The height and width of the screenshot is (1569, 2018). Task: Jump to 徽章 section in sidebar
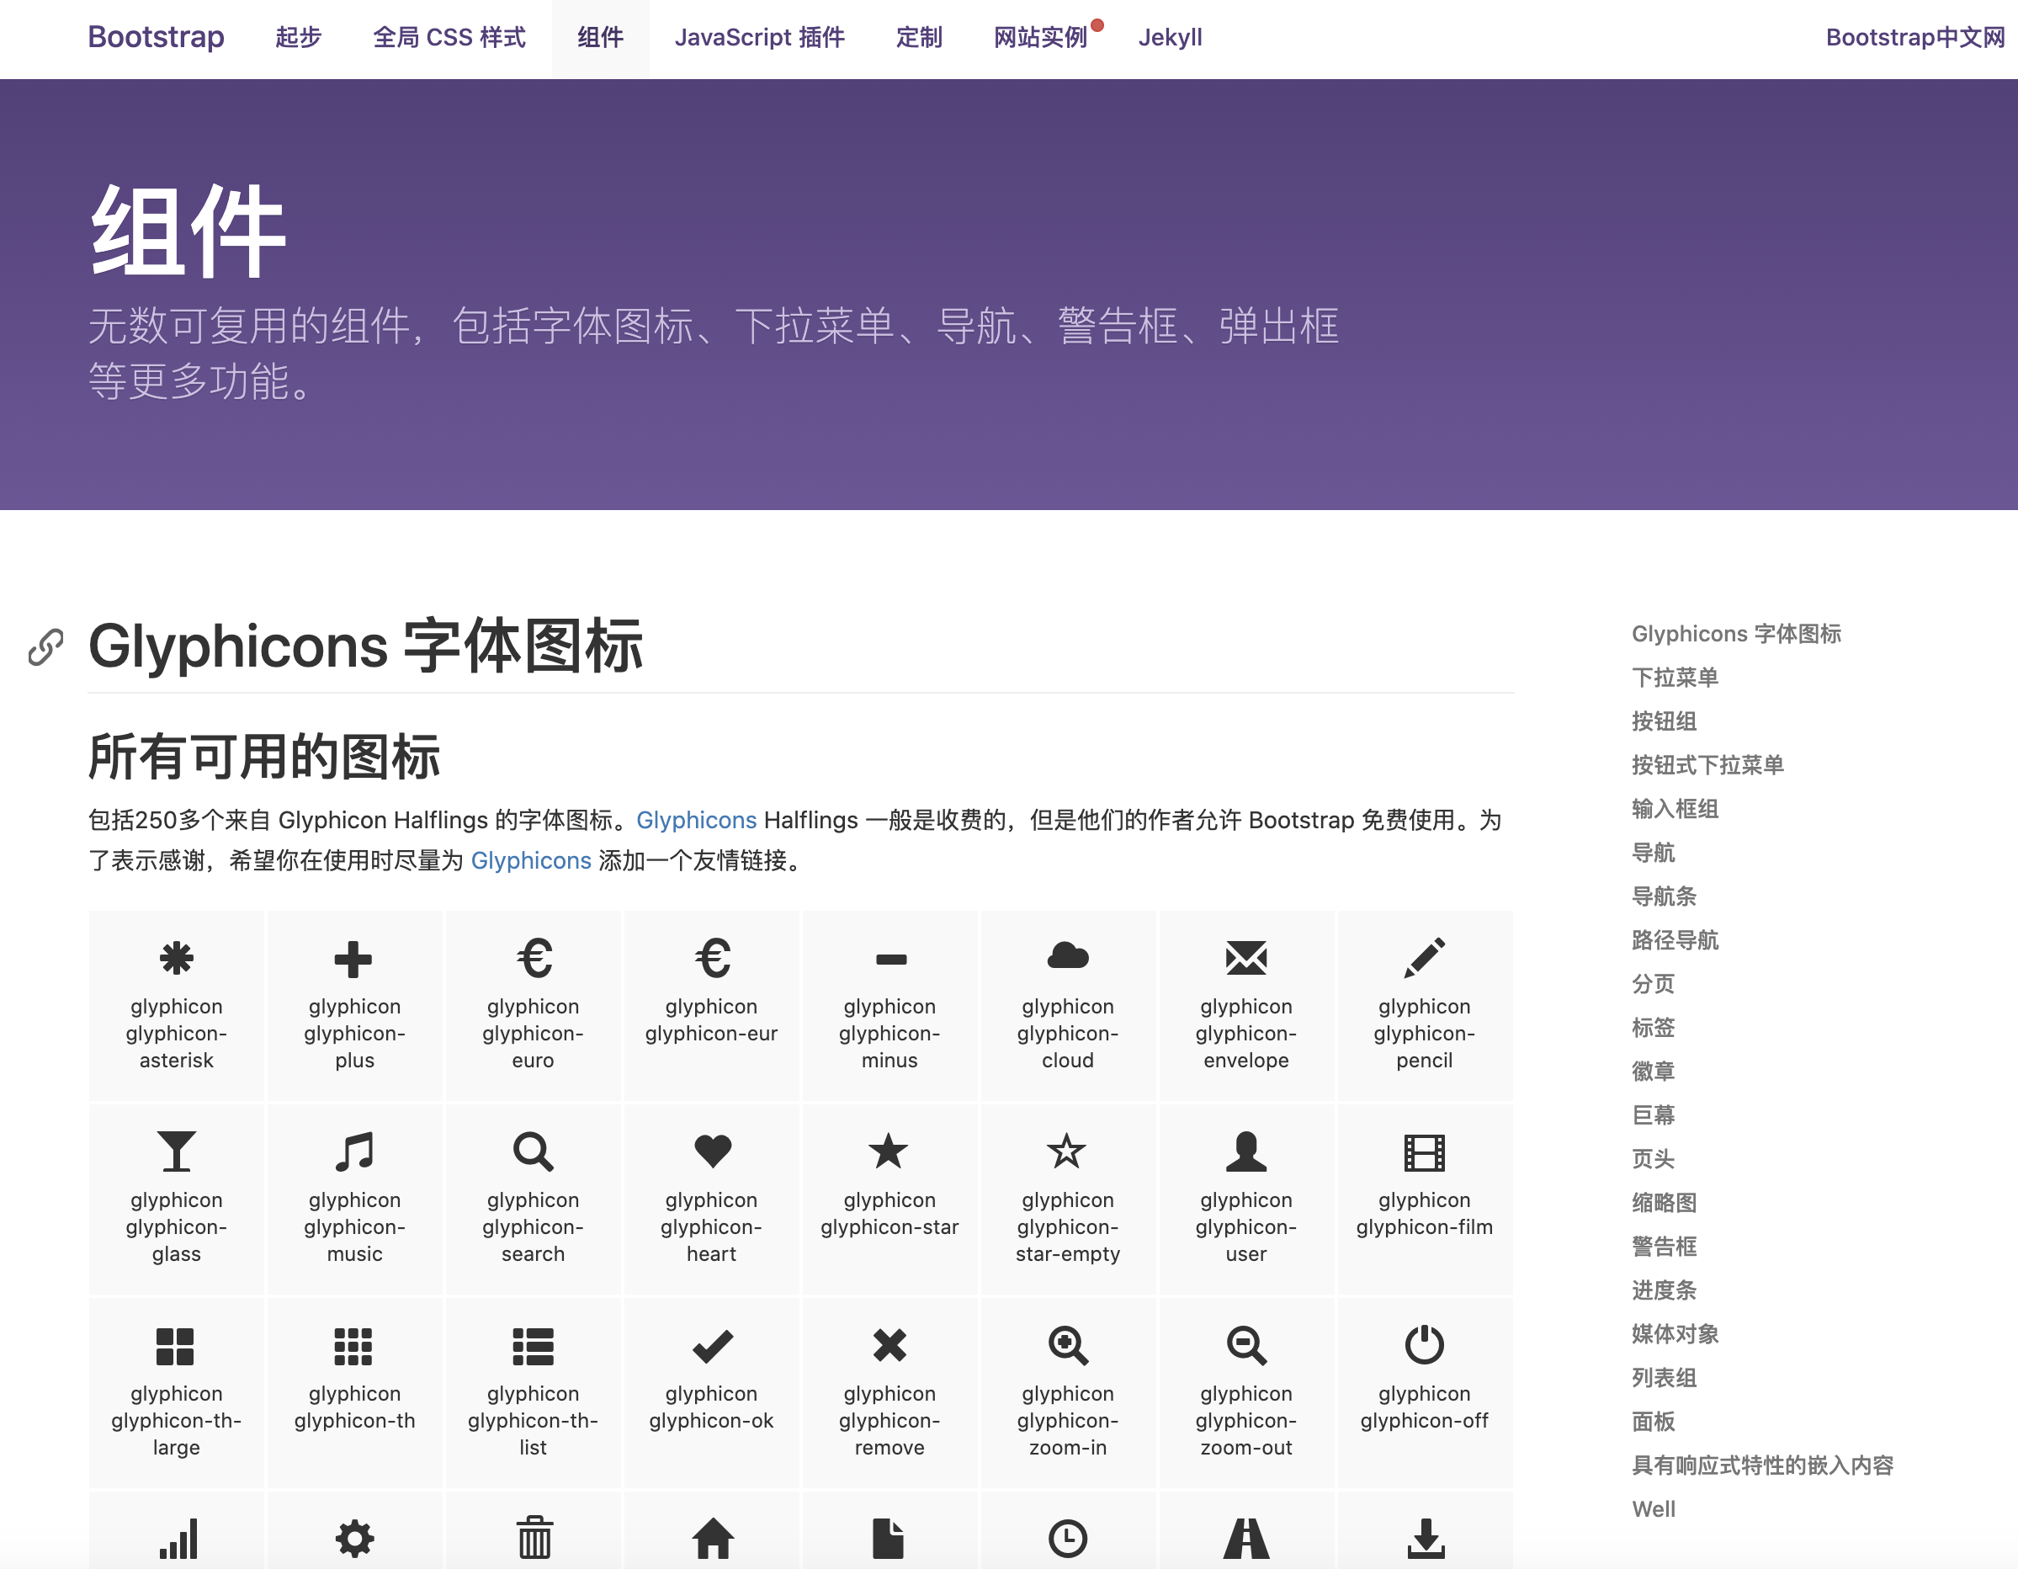[1652, 1071]
